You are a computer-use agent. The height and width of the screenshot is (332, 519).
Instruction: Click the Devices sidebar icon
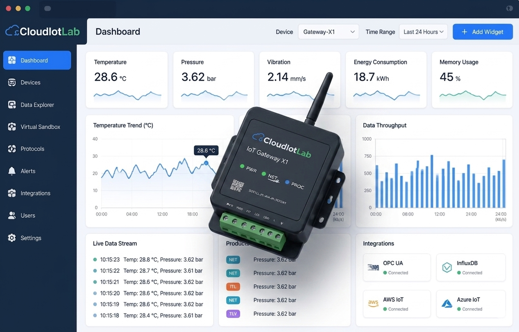12,82
